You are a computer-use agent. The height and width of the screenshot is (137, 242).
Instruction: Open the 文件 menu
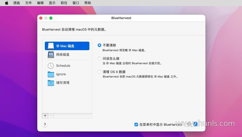click(x=28, y=3)
